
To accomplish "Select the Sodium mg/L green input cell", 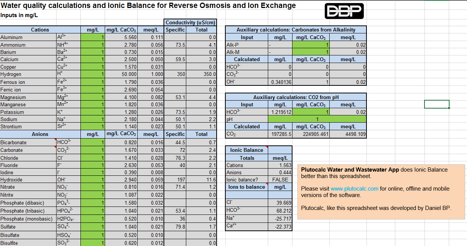I will tap(93, 119).
